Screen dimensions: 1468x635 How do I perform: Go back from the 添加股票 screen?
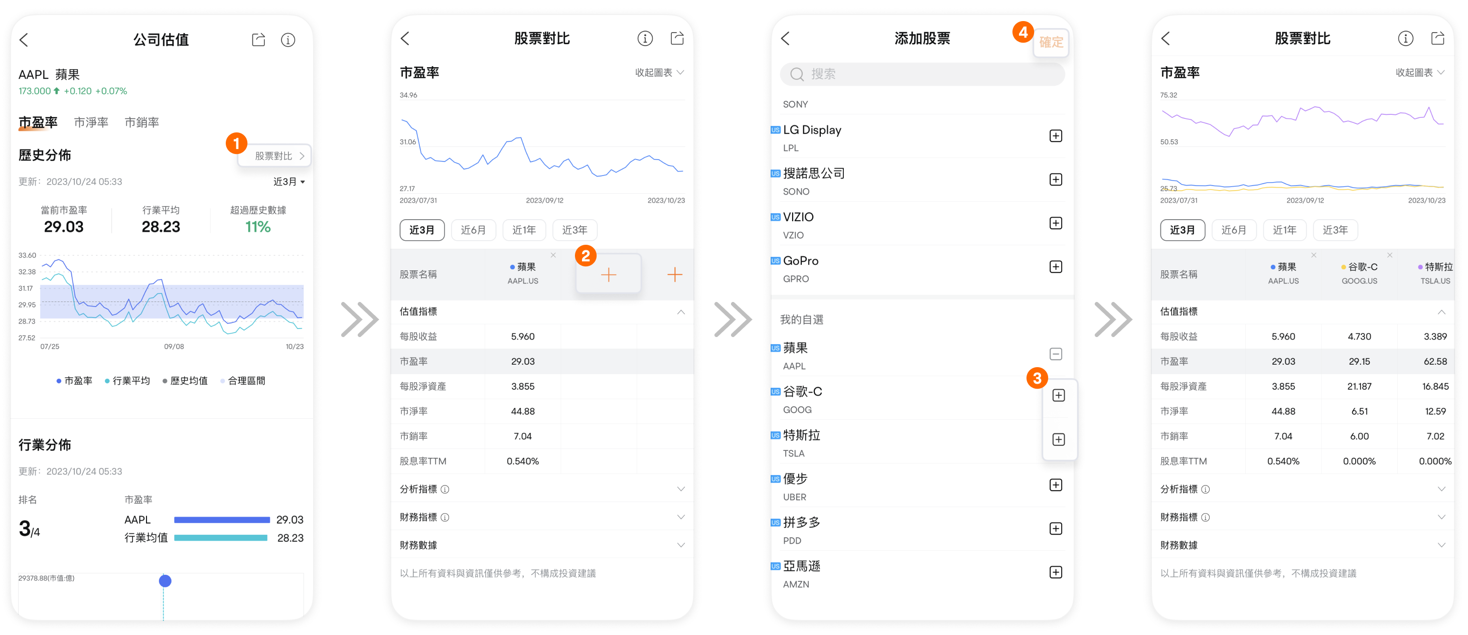pos(785,39)
